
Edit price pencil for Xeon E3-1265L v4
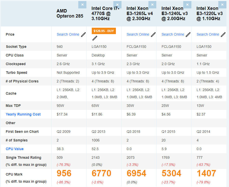[153, 35]
